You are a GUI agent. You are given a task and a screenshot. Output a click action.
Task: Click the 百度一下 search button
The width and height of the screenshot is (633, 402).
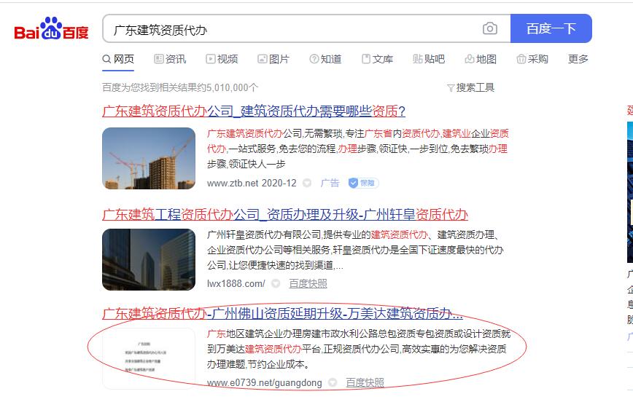point(551,28)
